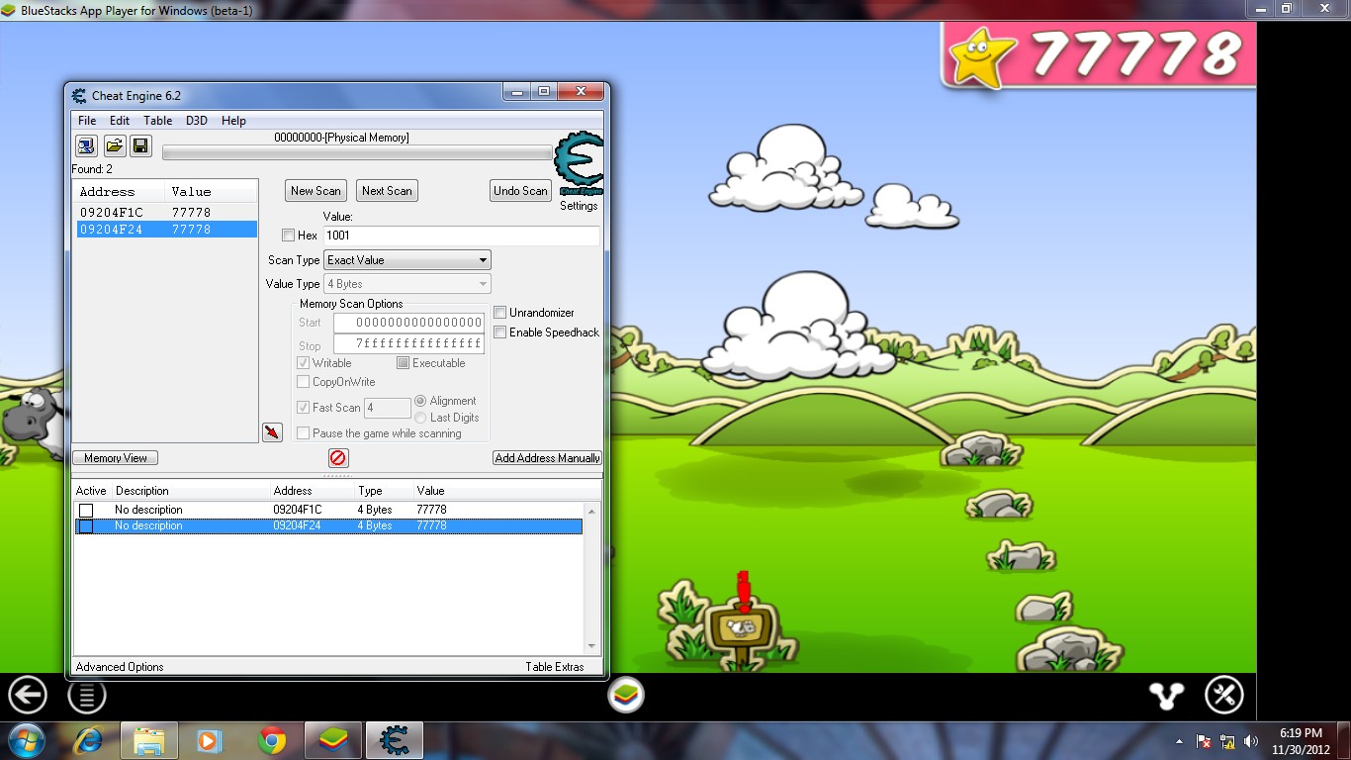This screenshot has width=1351, height=760.
Task: Activate the 09204F1C address entry checkbox
Action: 86,511
